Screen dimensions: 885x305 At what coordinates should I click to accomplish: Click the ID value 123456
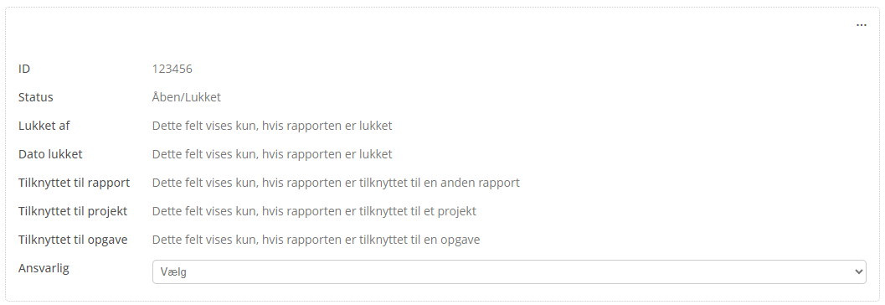(172, 69)
